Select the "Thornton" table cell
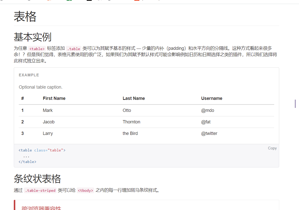Image resolution: width=299 pixels, height=210 pixels. pyautogui.click(x=131, y=122)
